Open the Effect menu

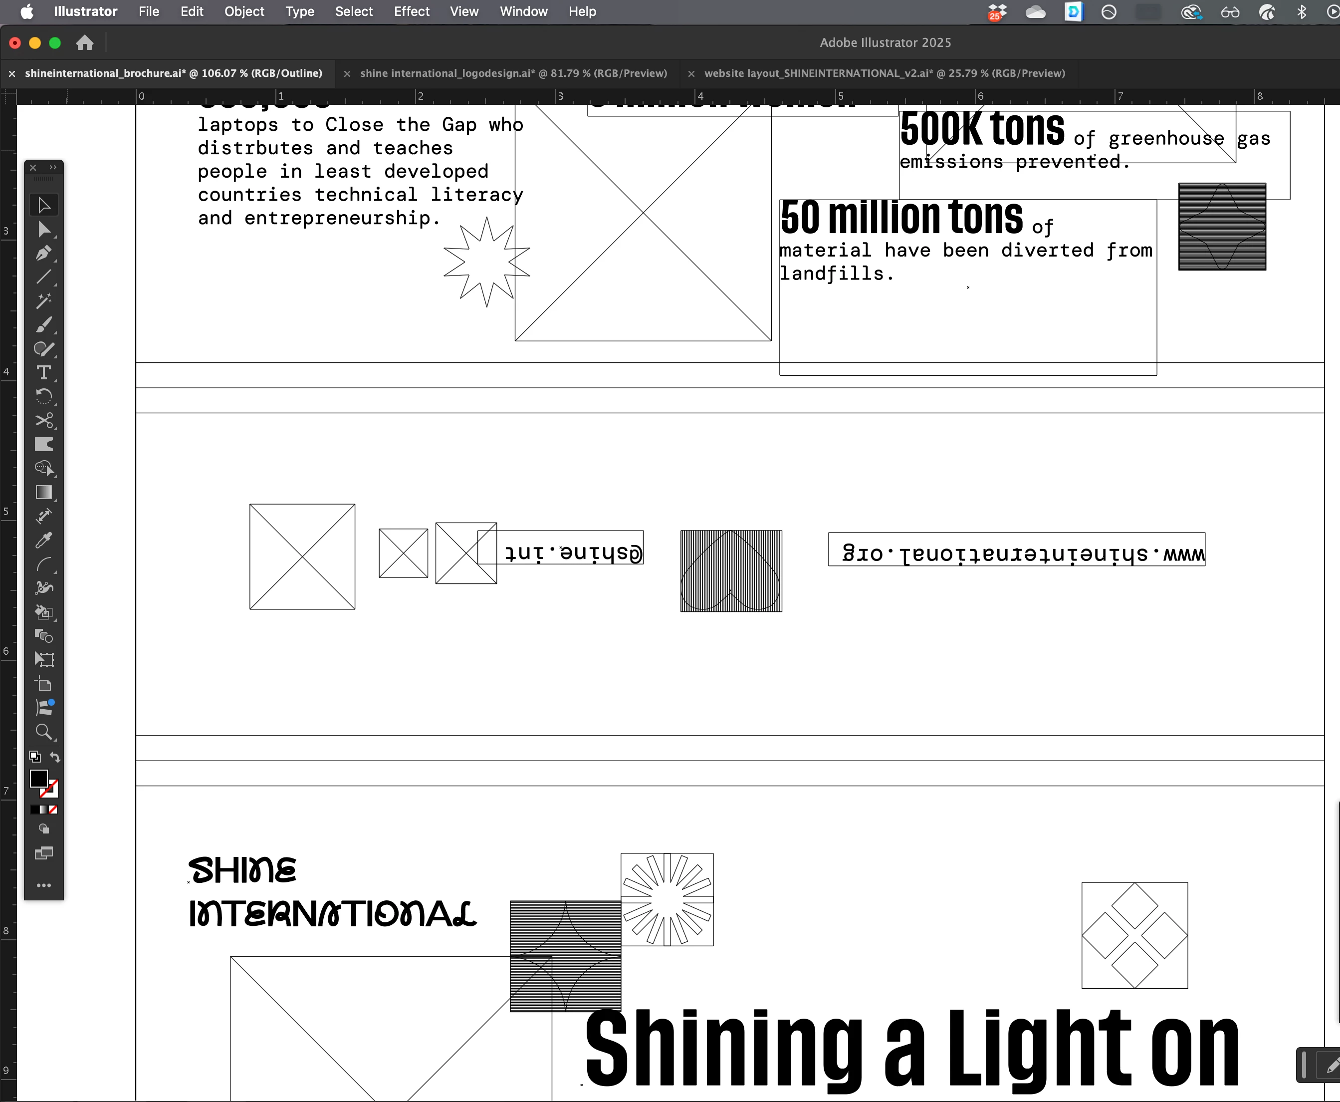click(x=411, y=11)
